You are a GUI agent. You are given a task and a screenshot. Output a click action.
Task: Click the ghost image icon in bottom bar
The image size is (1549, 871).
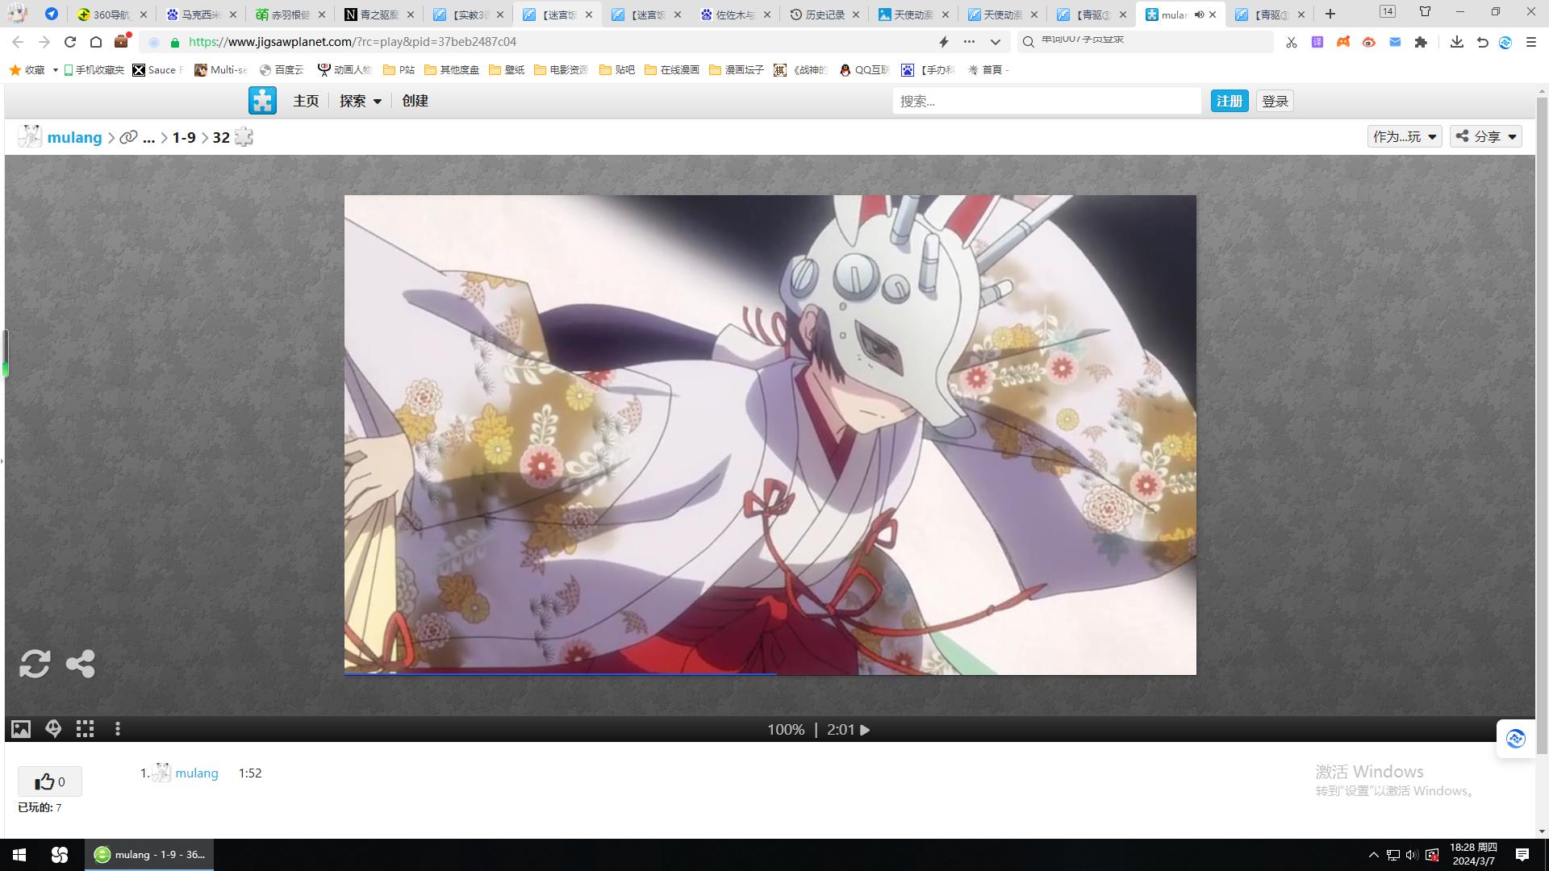tap(53, 729)
